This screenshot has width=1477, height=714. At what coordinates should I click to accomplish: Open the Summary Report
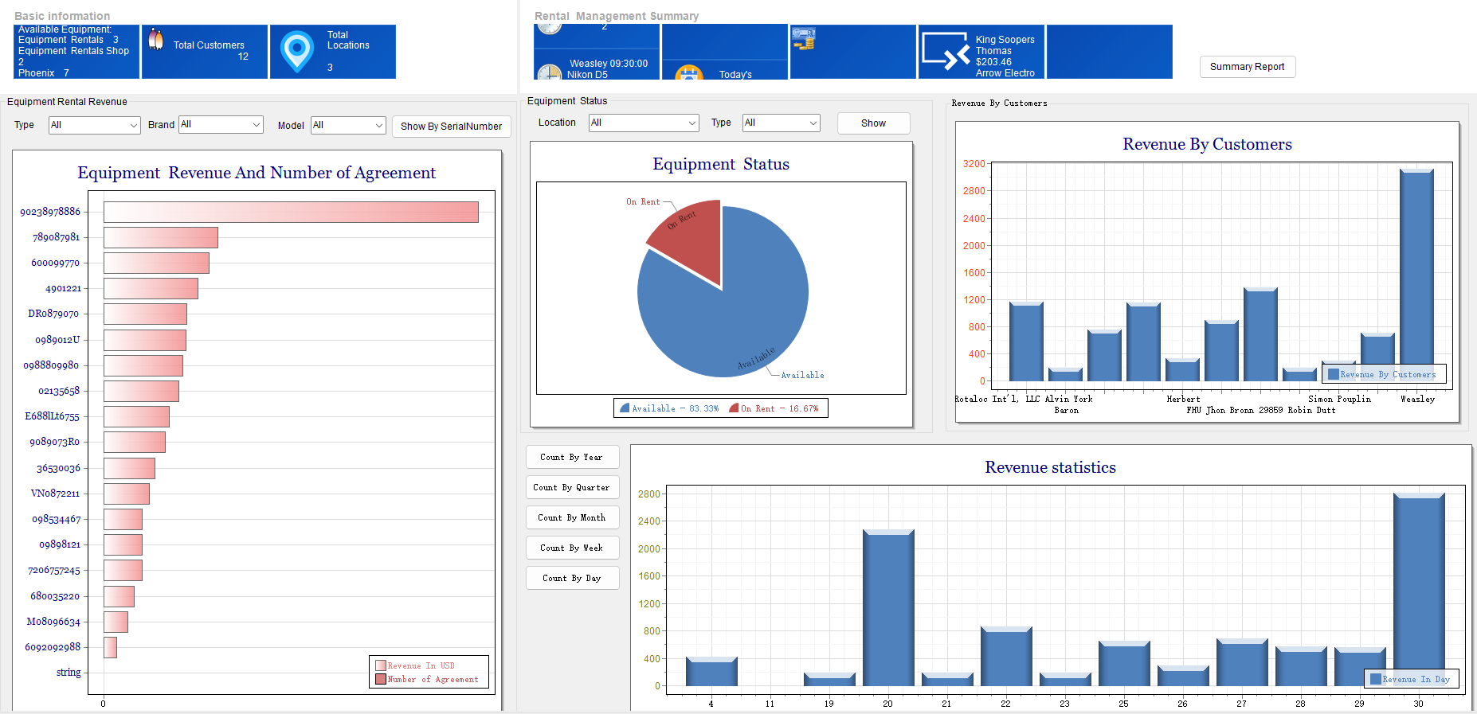[1247, 67]
